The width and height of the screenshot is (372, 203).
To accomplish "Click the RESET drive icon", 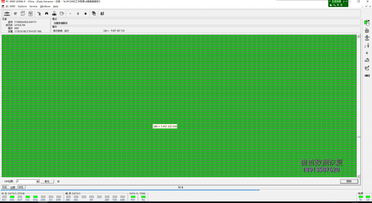I will (x=367, y=30).
